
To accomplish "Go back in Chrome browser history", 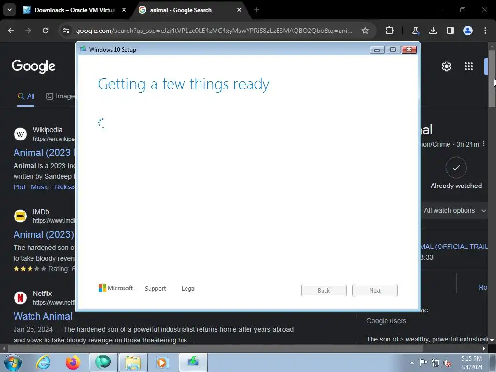I will [11, 31].
